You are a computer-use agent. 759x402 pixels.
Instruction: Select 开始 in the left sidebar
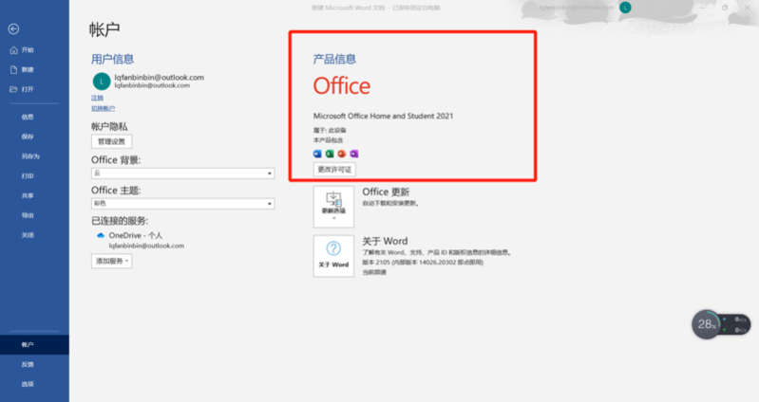[28, 50]
